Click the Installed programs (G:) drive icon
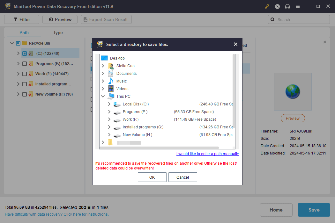Viewport: 335px width, 223px height. tap(117, 128)
